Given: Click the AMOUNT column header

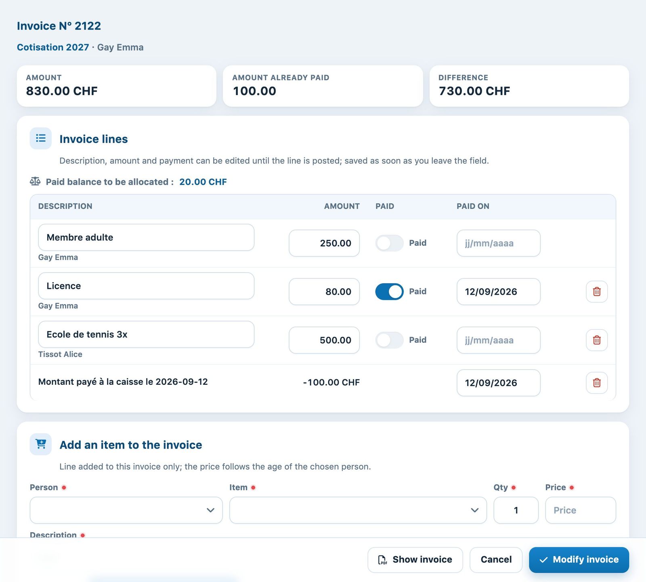Looking at the screenshot, I should 342,206.
